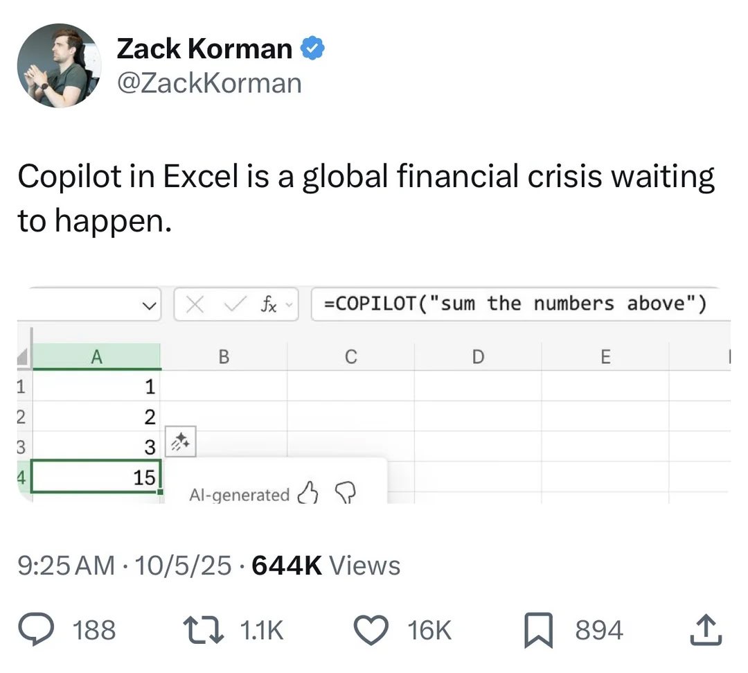748x673 pixels.
Task: Open Zack Korman's profile picture
Action: coord(59,66)
